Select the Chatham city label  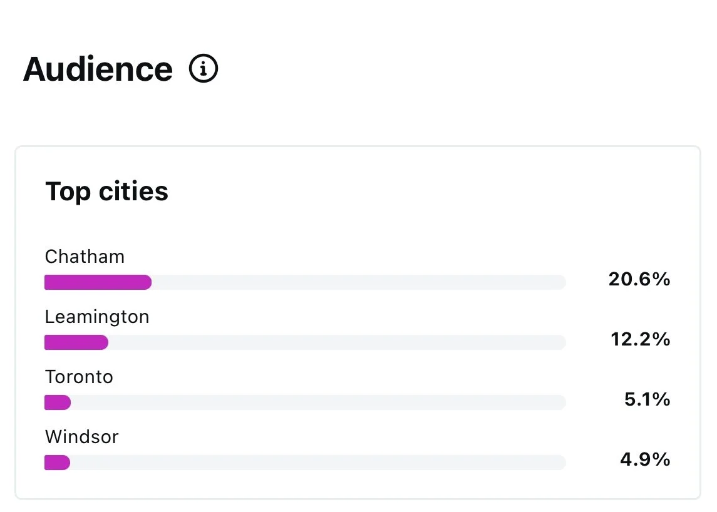point(85,257)
